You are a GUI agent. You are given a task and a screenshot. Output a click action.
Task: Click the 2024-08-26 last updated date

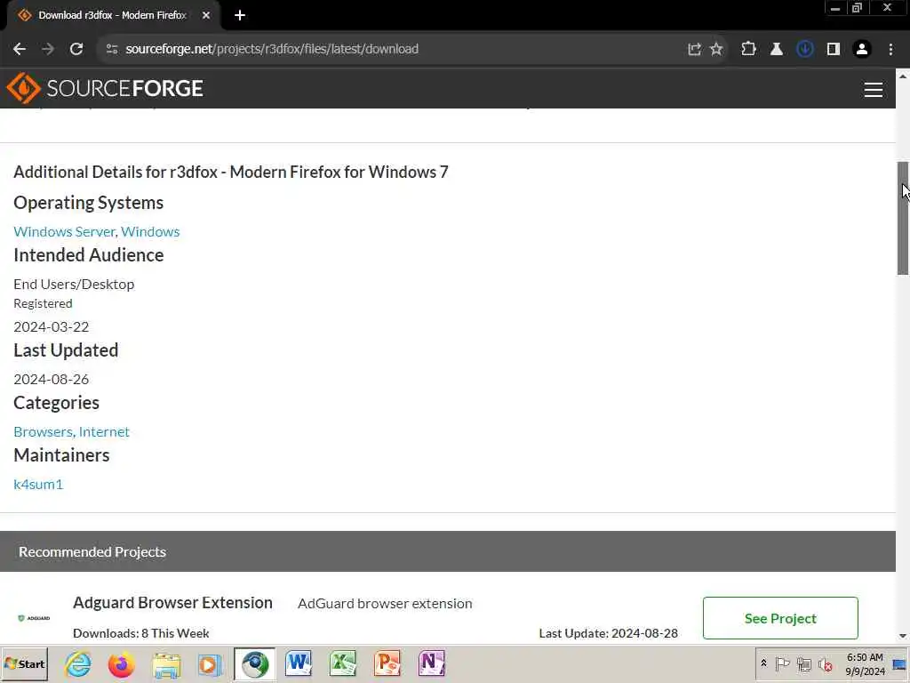click(51, 379)
